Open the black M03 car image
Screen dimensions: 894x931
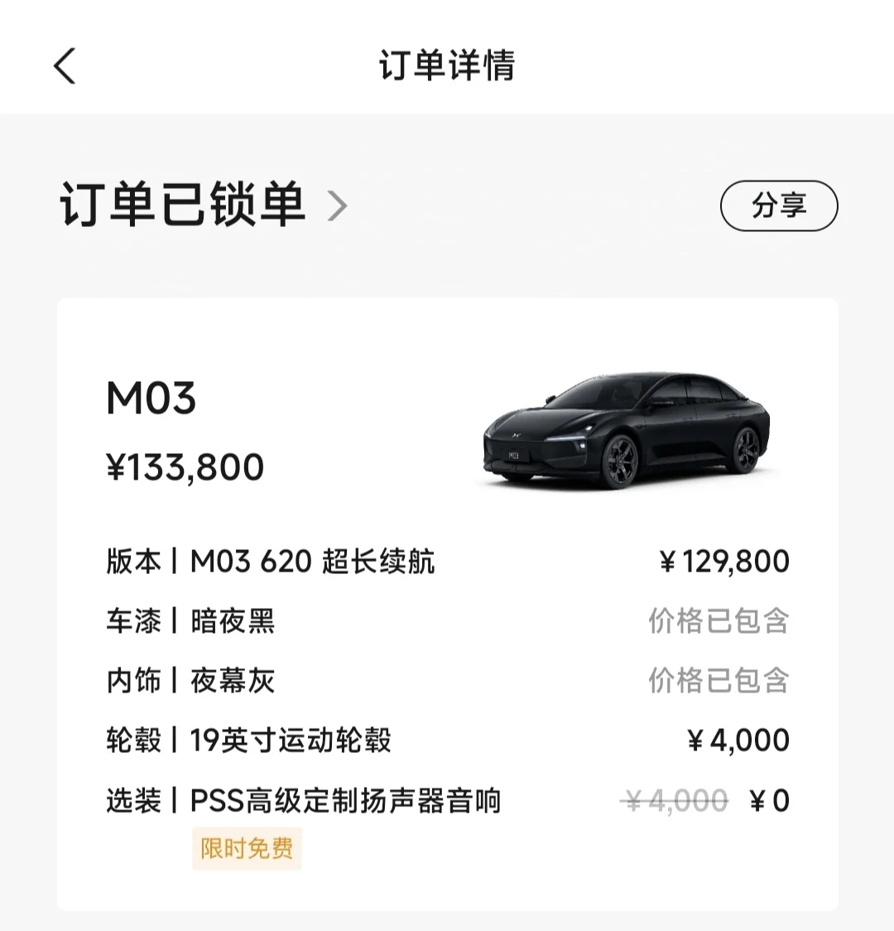(x=627, y=431)
